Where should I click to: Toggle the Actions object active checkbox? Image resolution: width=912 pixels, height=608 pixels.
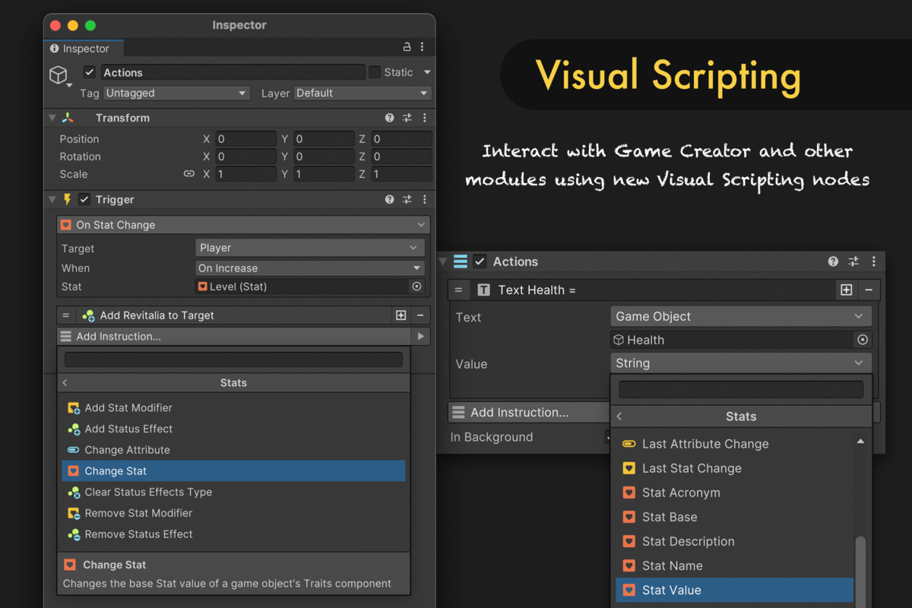90,72
